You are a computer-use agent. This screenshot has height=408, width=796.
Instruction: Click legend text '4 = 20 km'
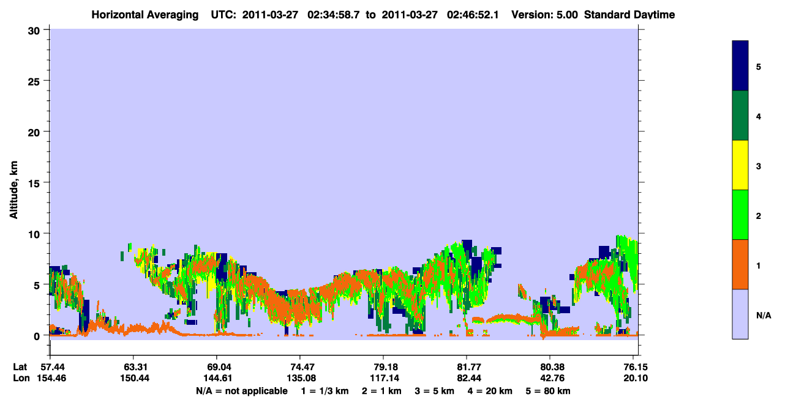tap(490, 391)
